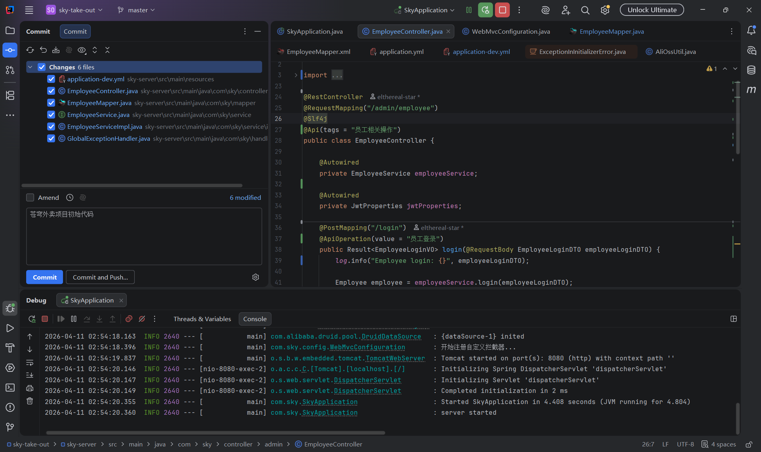Image resolution: width=761 pixels, height=452 pixels.
Task: Open the Threads & Variables tab
Action: pos(202,319)
